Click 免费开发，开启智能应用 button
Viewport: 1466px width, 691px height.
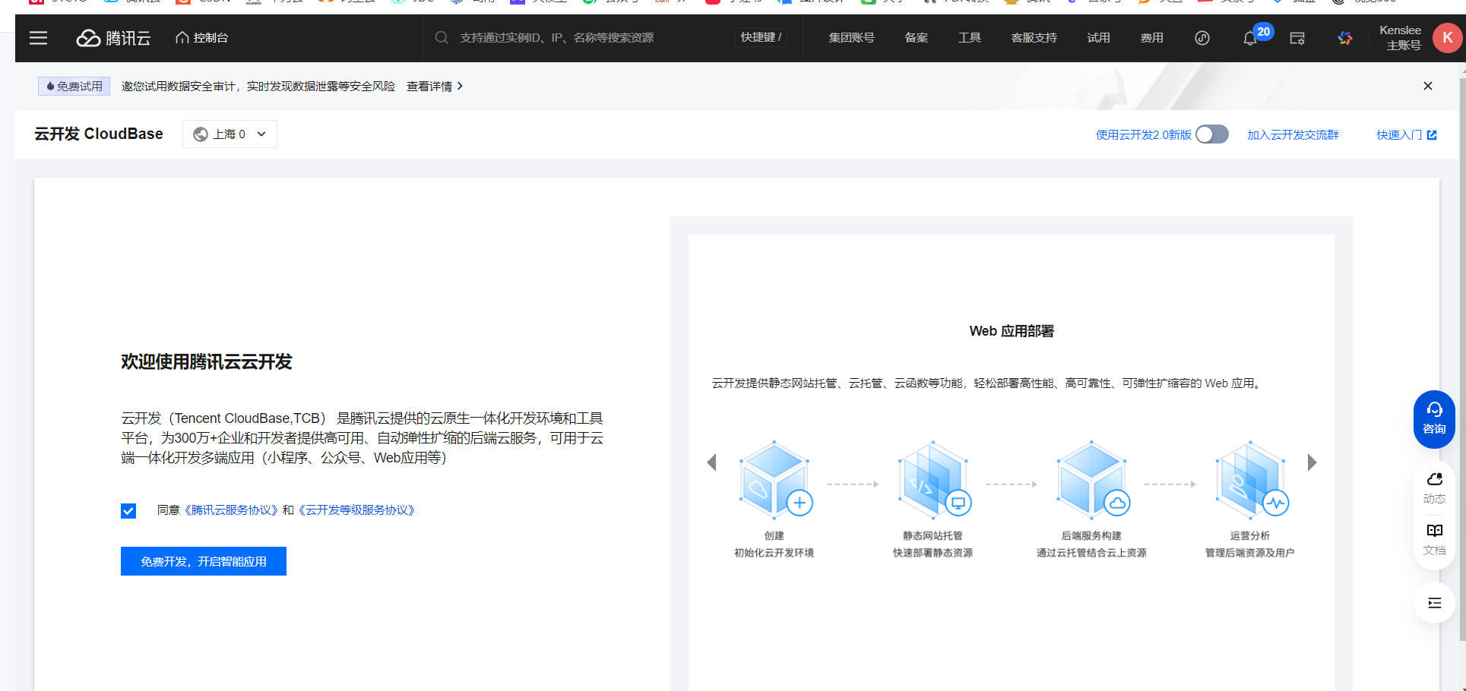pos(204,561)
